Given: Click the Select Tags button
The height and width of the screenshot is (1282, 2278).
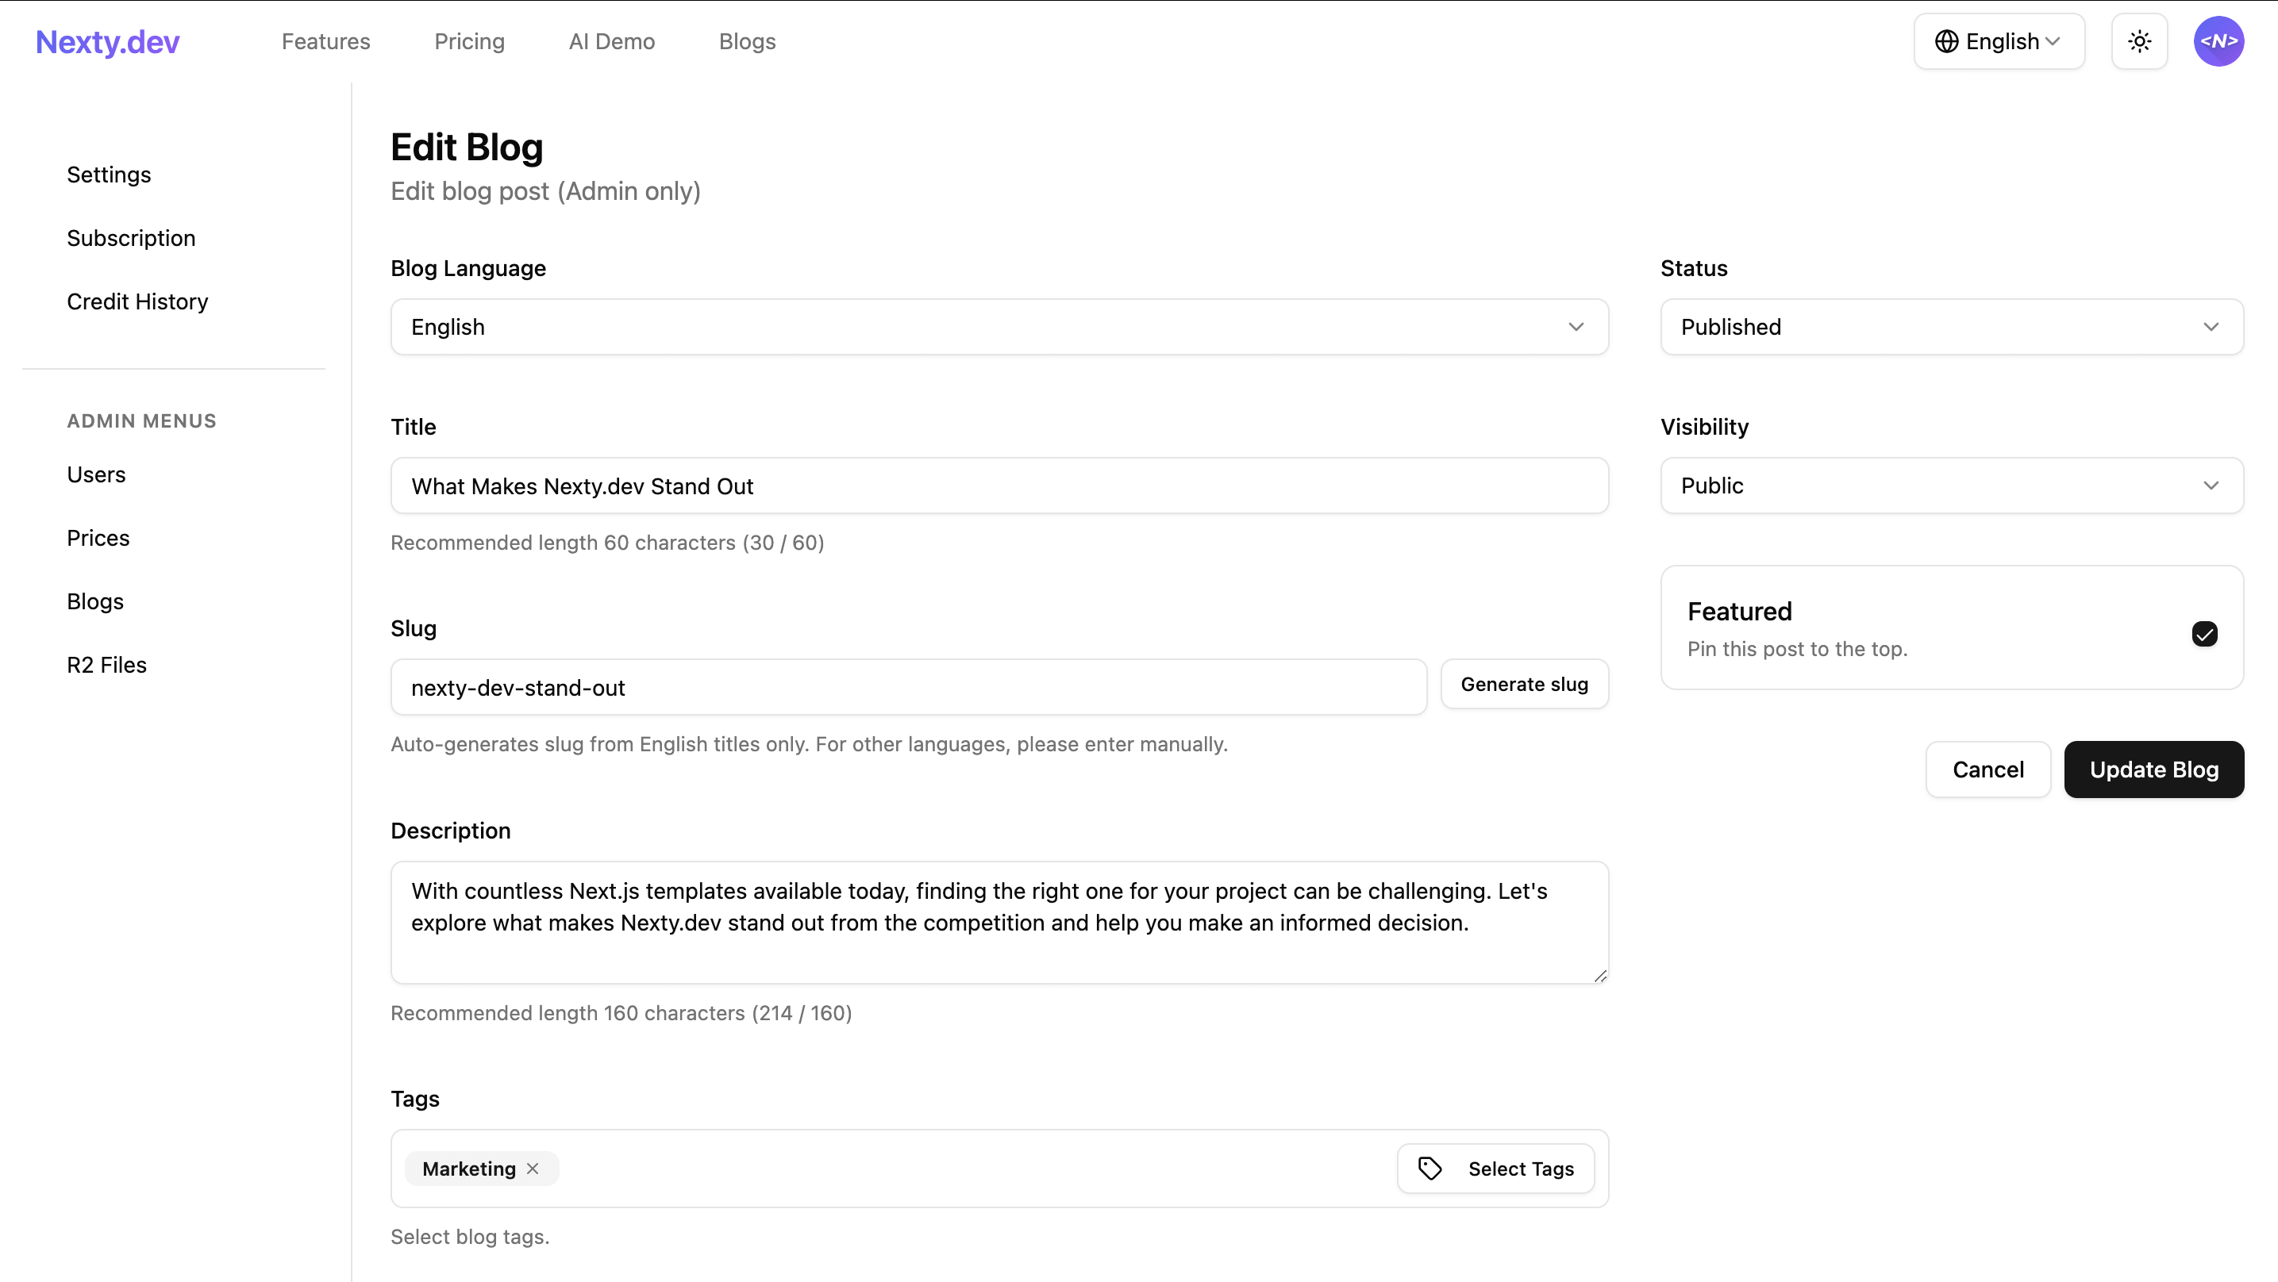Looking at the screenshot, I should [x=1496, y=1169].
